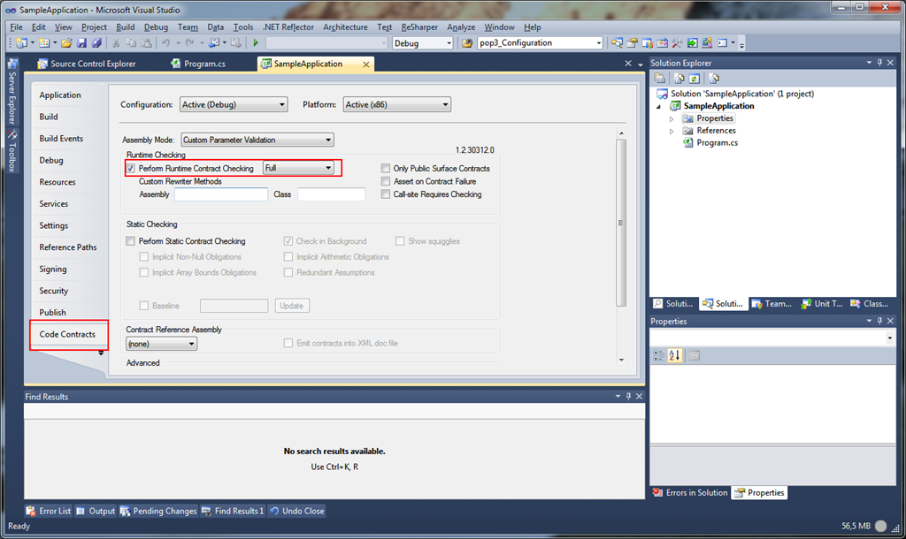Open the Pending Changes tab button
This screenshot has height=539, width=906.
coord(158,511)
